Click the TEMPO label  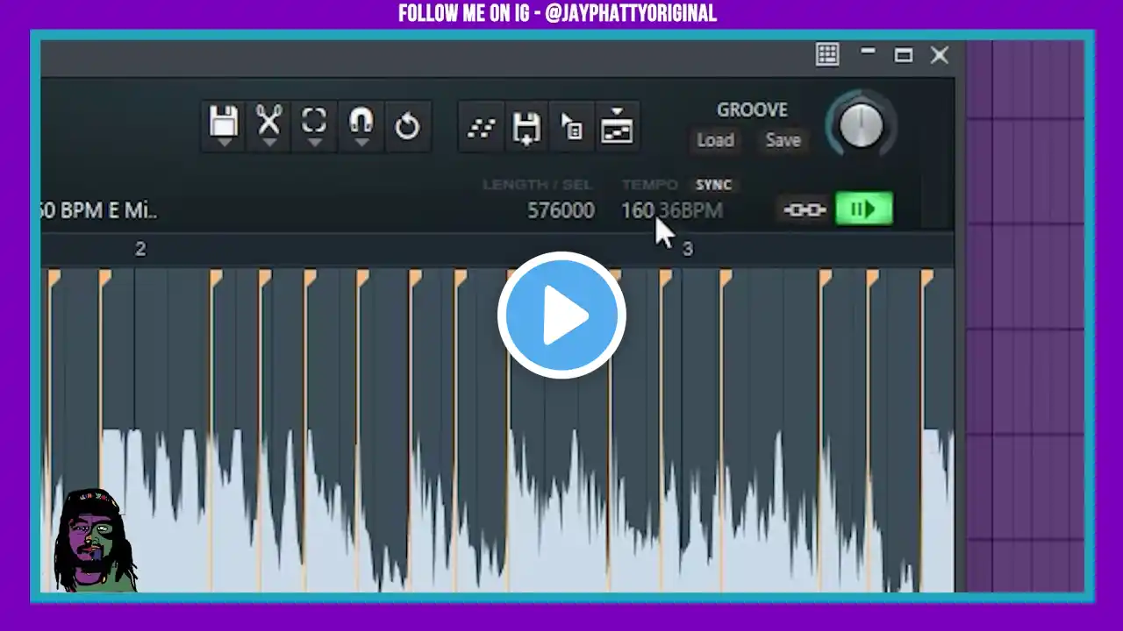tap(649, 185)
